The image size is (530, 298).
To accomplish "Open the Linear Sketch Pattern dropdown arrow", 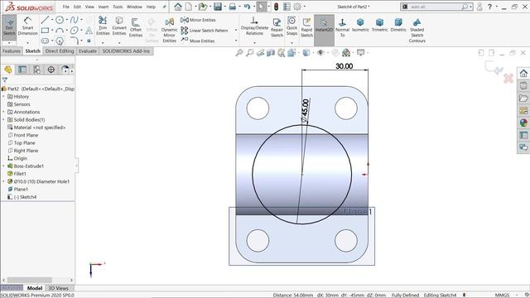I will point(236,31).
